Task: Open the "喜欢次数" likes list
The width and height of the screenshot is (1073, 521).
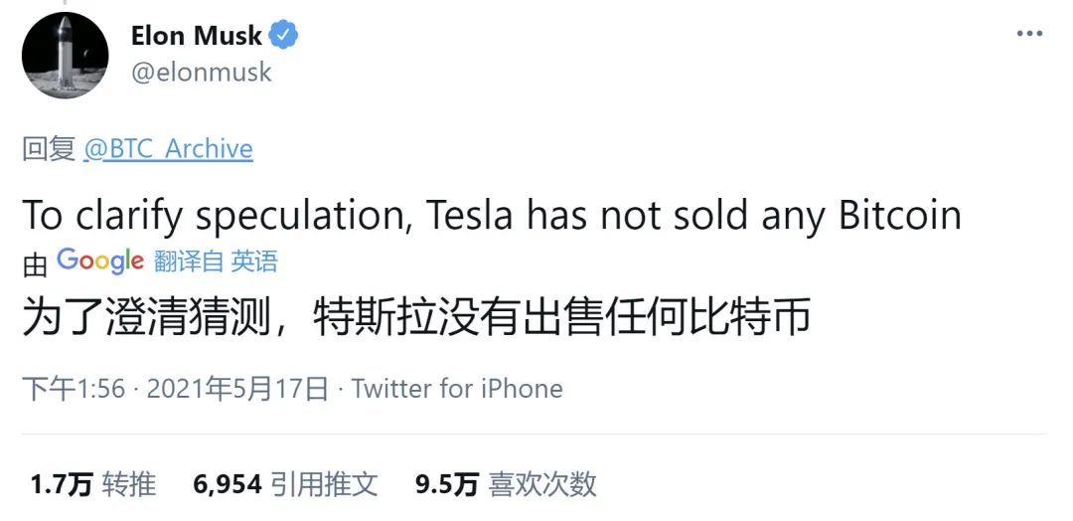Action: (x=542, y=484)
